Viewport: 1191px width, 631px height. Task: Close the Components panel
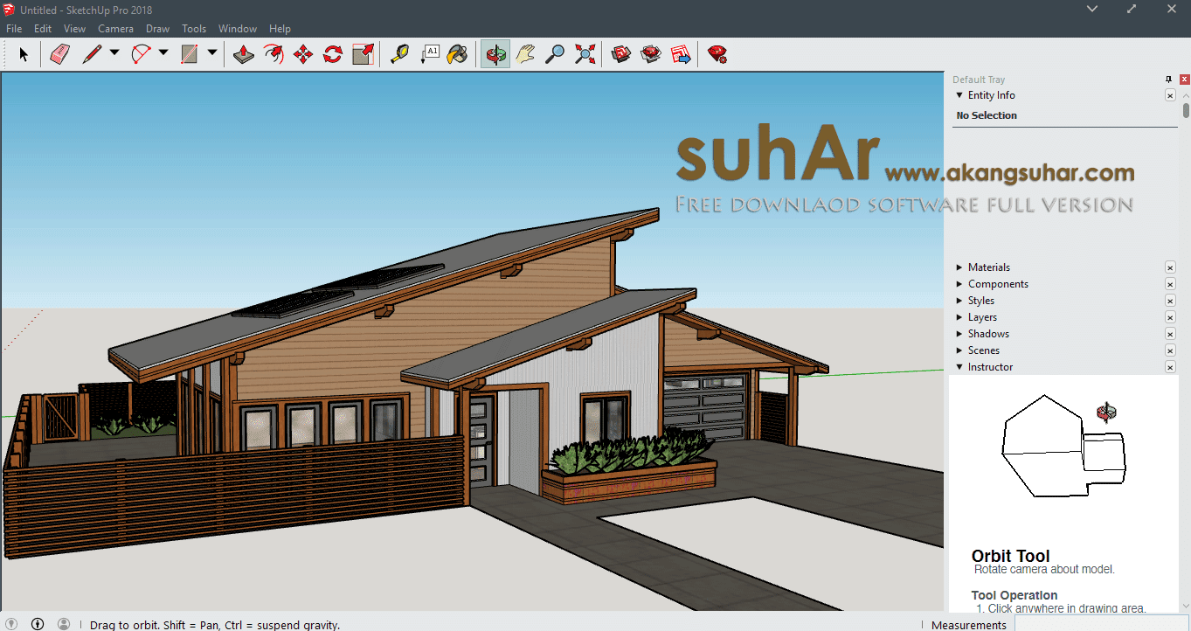click(x=1170, y=284)
